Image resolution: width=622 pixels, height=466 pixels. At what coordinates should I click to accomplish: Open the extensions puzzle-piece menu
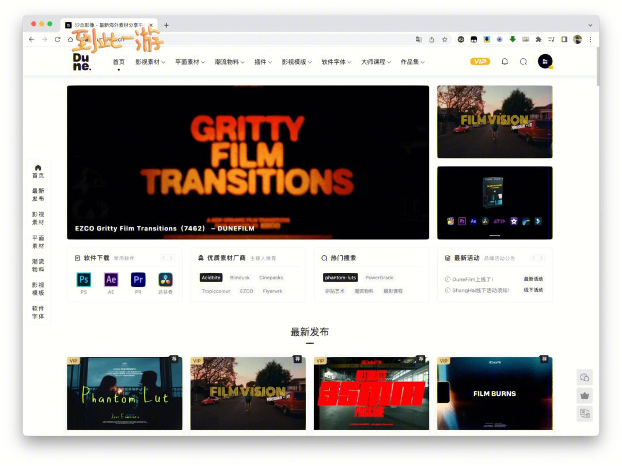click(538, 39)
